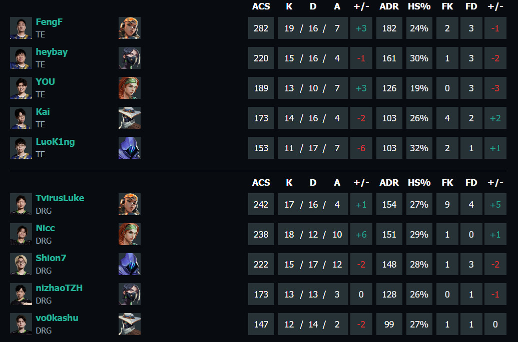
Task: Click heybay's Viper agent icon
Action: click(130, 58)
